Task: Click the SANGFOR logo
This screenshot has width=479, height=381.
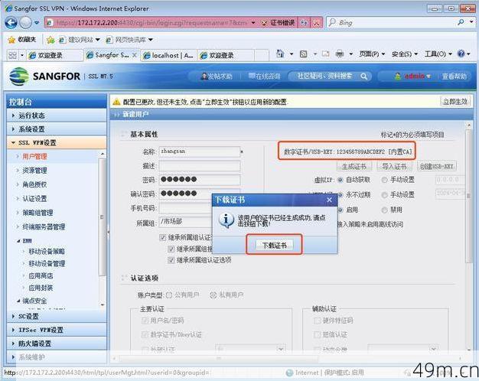Action: (44, 76)
